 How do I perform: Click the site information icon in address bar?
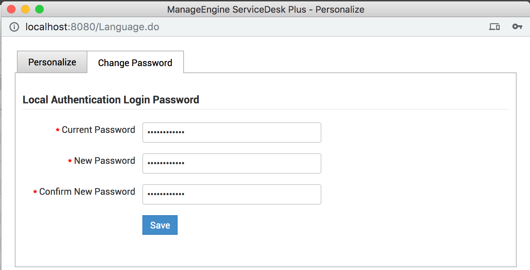[x=14, y=27]
